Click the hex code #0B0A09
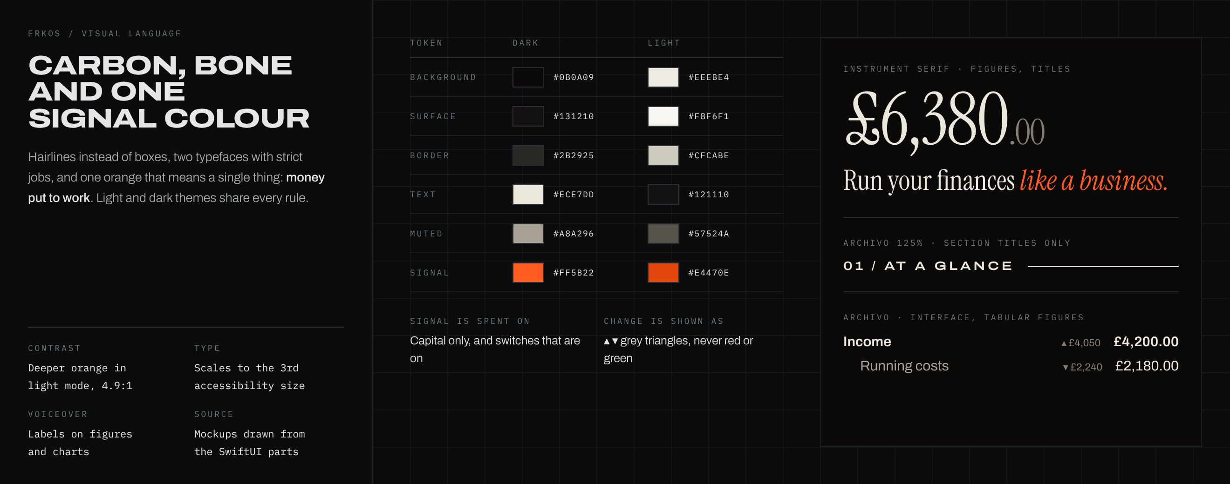1230x484 pixels. pyautogui.click(x=574, y=77)
